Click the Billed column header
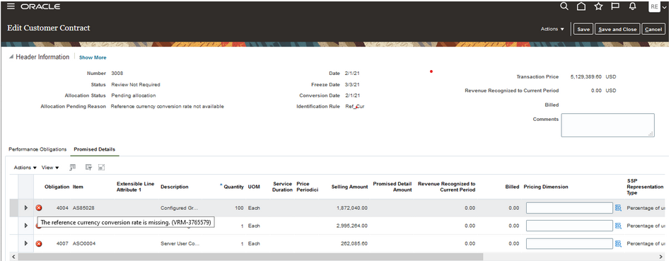The width and height of the screenshot is (671, 261). 512,187
